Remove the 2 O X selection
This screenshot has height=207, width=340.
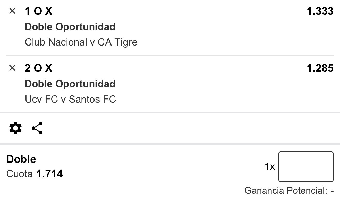point(12,68)
